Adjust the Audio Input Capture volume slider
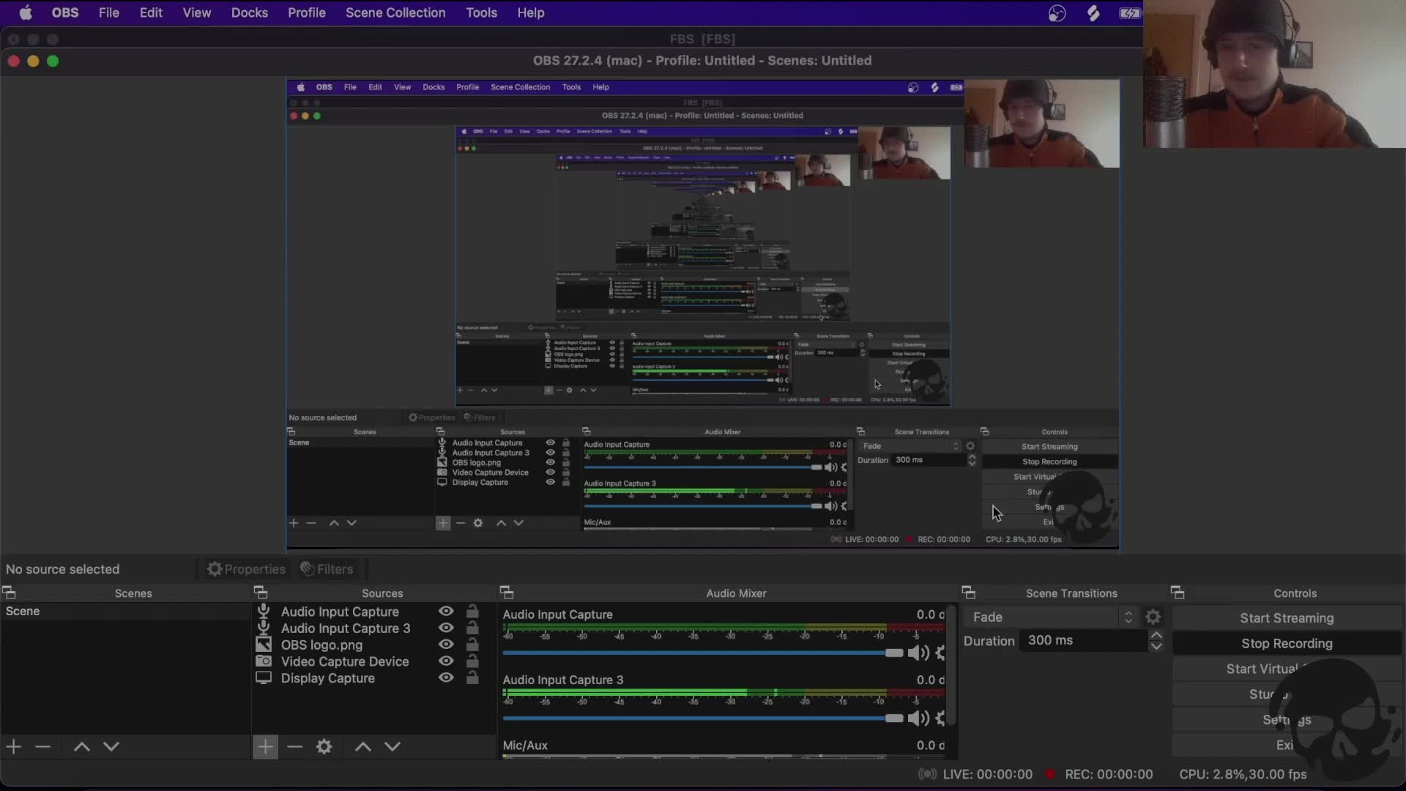 703,653
